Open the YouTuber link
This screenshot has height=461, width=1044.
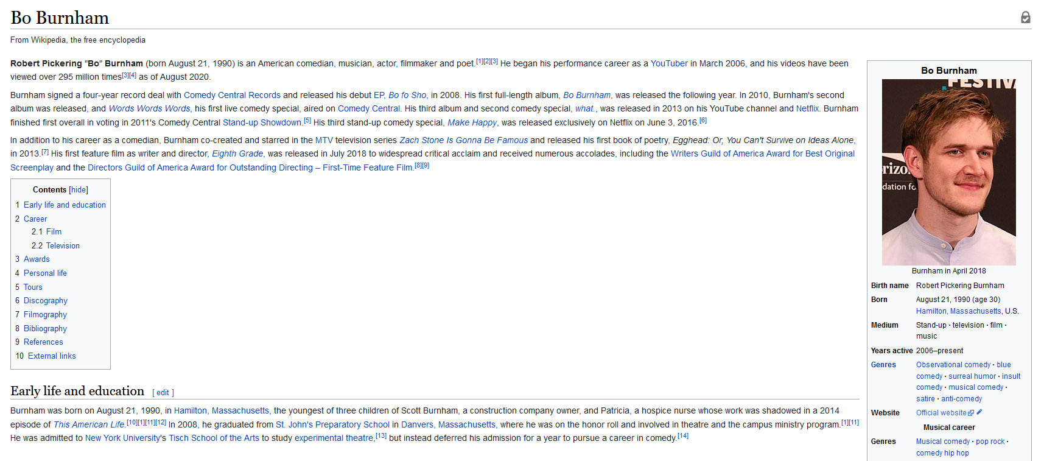pos(669,63)
